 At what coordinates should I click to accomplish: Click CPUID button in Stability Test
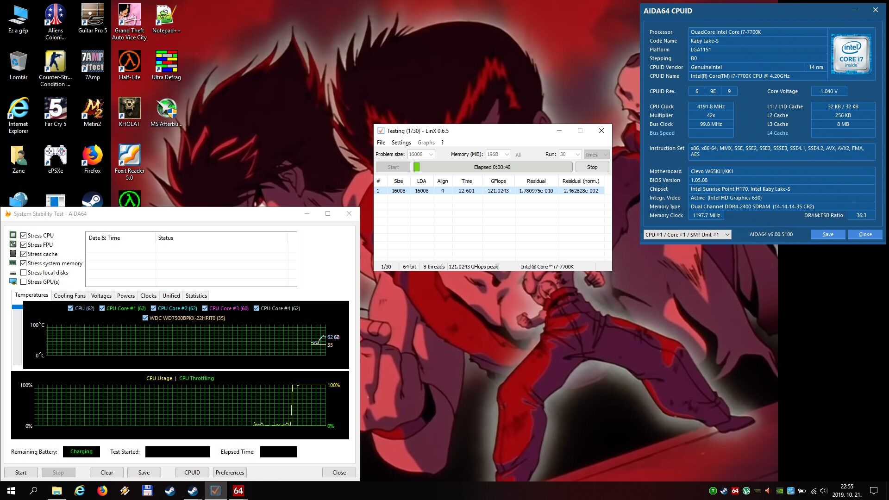[x=192, y=473]
